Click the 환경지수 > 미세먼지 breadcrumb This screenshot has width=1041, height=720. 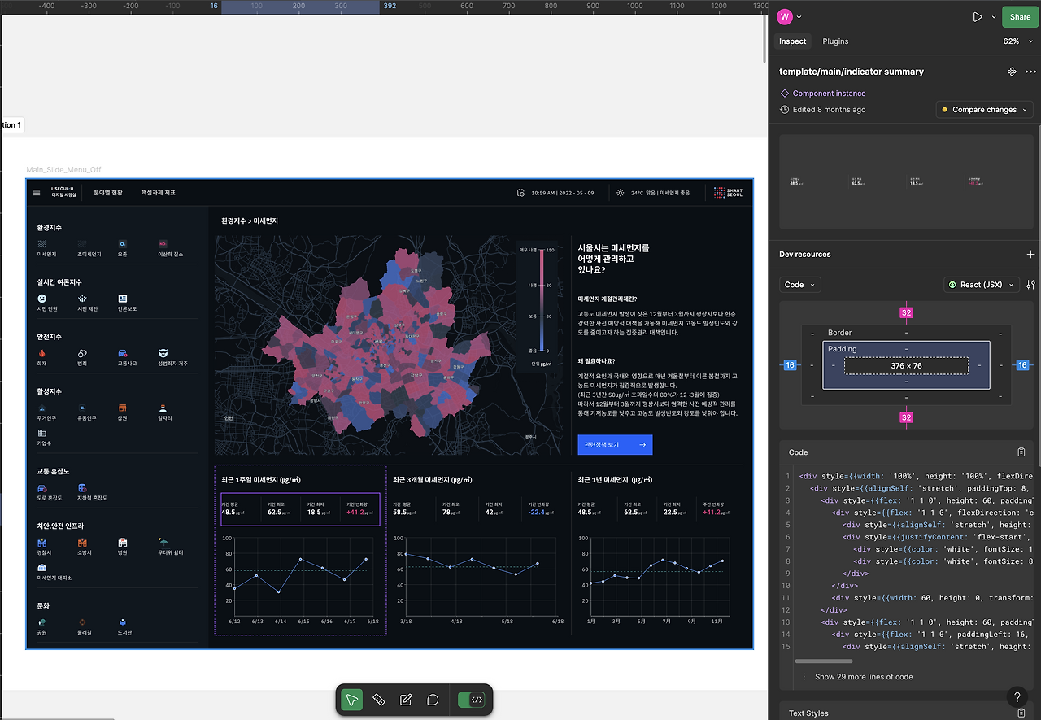[250, 220]
